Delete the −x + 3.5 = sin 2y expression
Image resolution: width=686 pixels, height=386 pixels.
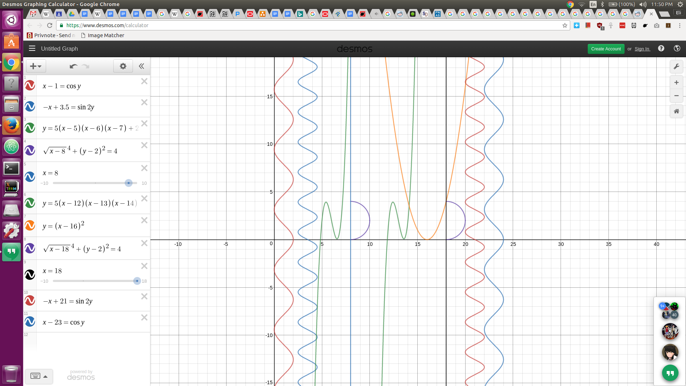point(144,102)
